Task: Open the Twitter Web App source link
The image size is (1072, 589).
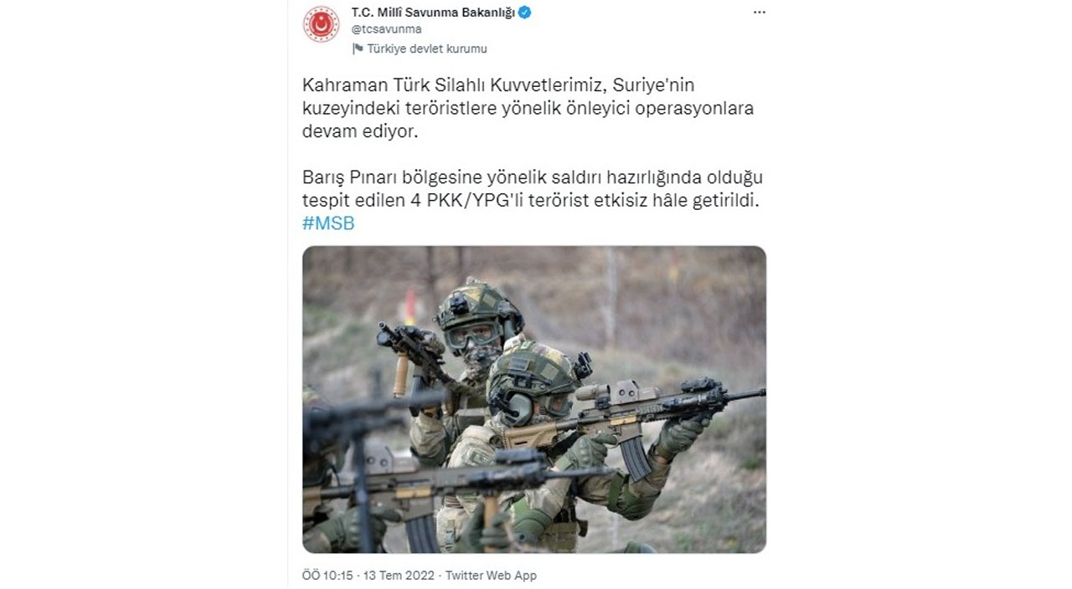Action: point(491,576)
